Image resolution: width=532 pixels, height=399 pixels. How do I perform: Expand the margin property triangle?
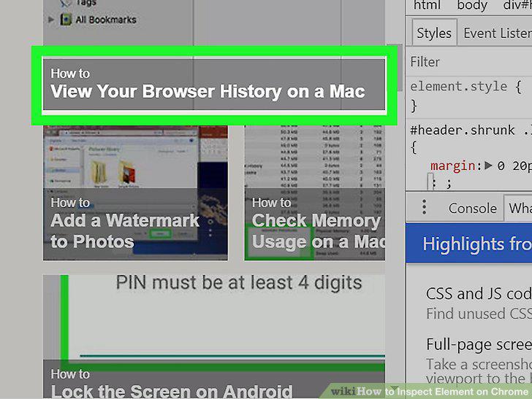point(488,166)
